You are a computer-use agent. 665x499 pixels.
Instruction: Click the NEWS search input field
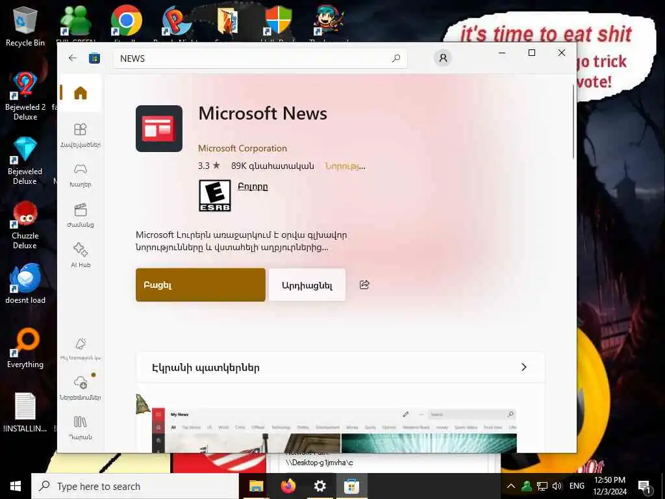260,58
